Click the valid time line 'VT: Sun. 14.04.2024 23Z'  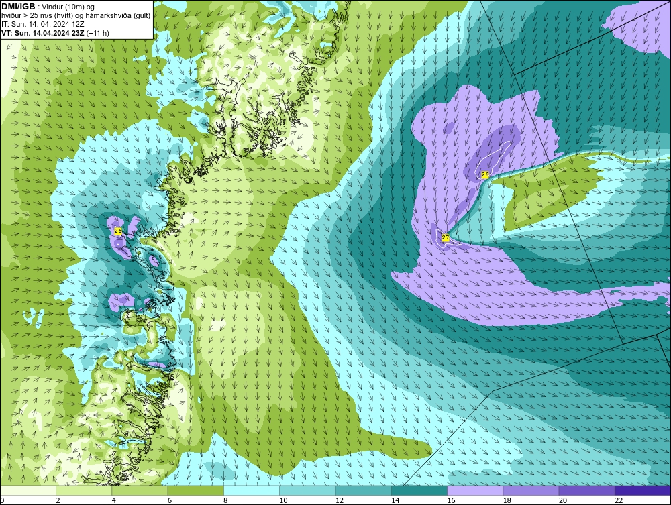pos(43,33)
